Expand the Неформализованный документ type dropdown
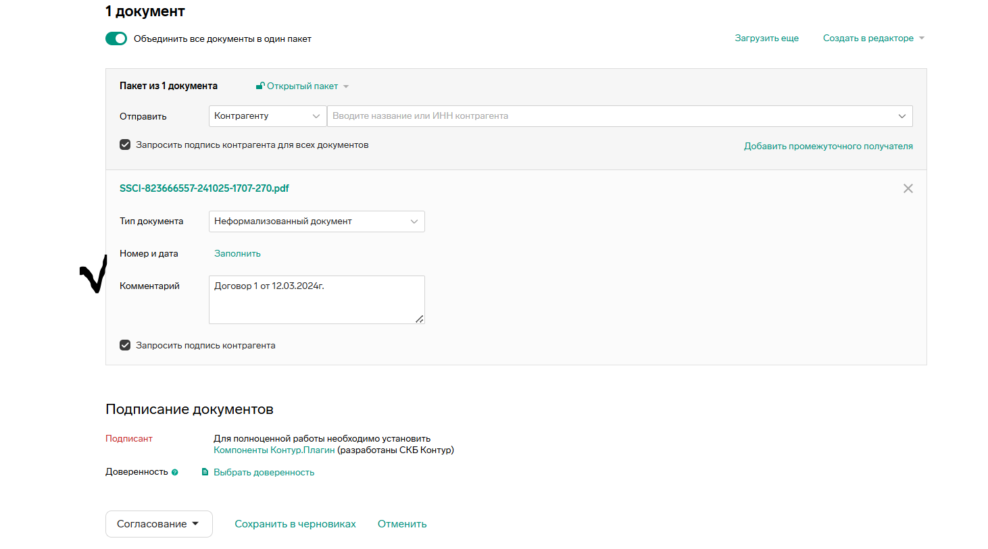The image size is (988, 549). [316, 221]
